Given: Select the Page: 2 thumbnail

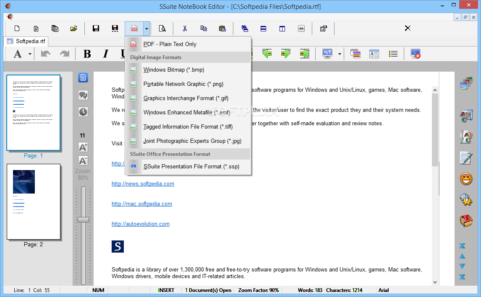Looking at the screenshot, I should (34, 201).
